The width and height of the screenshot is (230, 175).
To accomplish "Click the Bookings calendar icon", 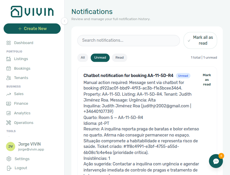I will tap(8, 68).
